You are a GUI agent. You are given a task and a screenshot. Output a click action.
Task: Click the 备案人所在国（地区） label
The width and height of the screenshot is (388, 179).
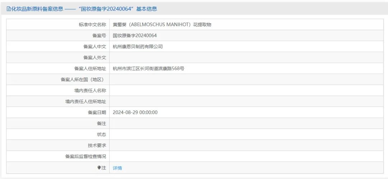(x=82, y=80)
